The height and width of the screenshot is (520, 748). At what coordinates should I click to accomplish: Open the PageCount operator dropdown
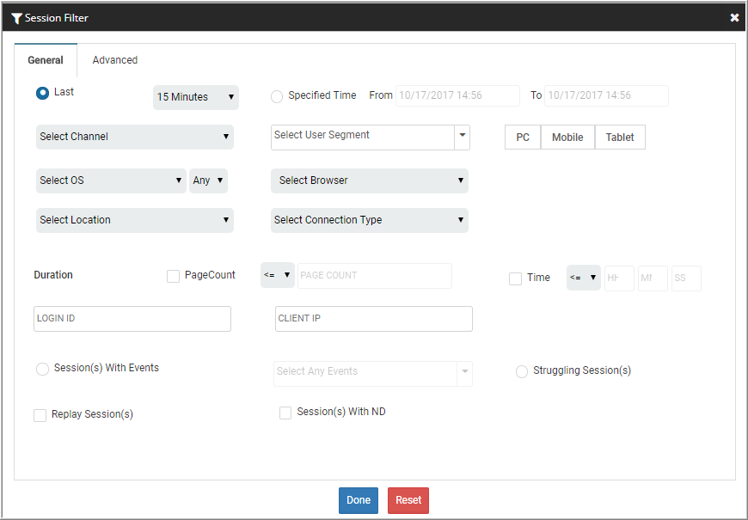(x=277, y=275)
